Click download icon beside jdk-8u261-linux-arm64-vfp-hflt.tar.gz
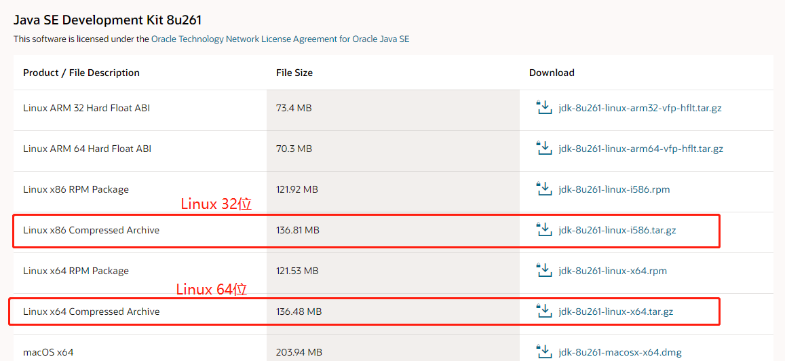Viewport: 785px width, 361px height. (543, 148)
